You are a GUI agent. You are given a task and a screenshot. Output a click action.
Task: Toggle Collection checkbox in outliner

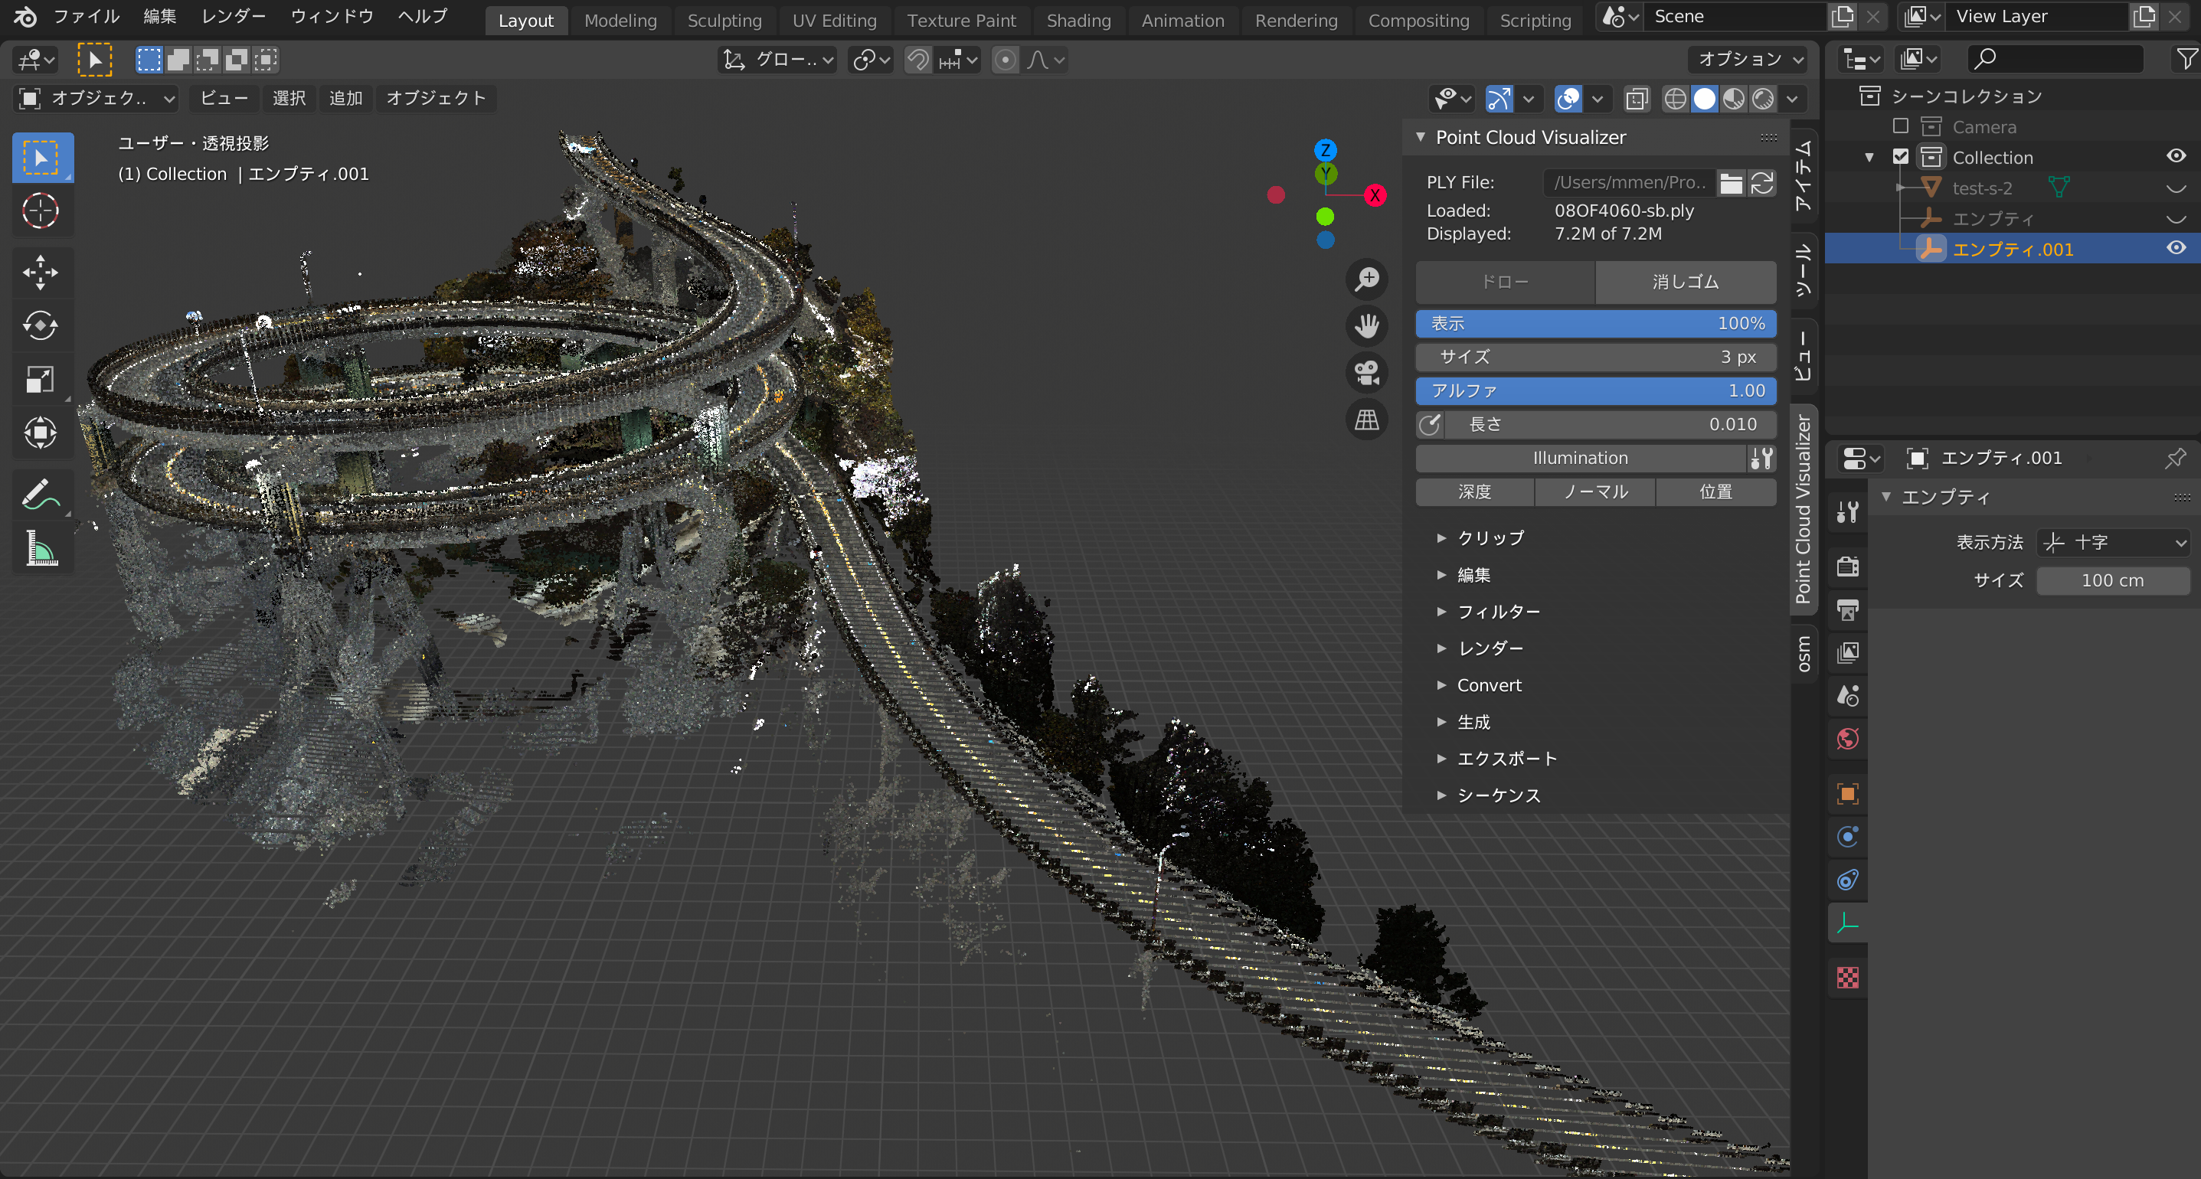[1901, 157]
